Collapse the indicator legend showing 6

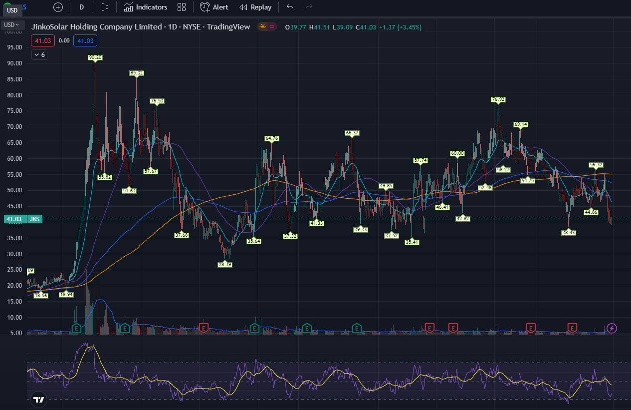[39, 55]
